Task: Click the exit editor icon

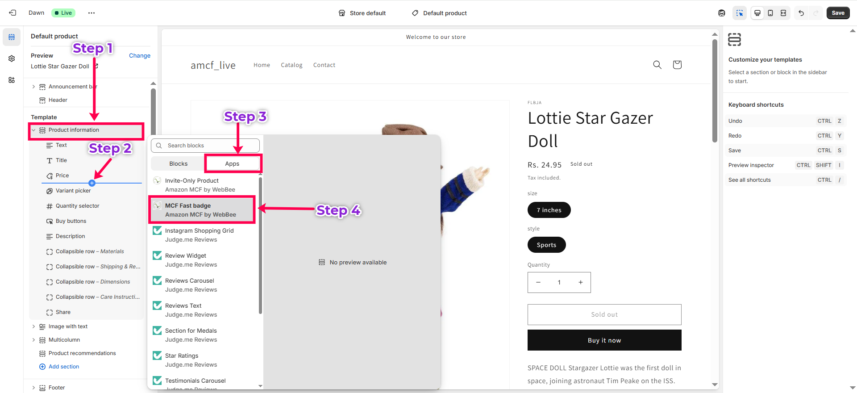Action: (x=12, y=13)
